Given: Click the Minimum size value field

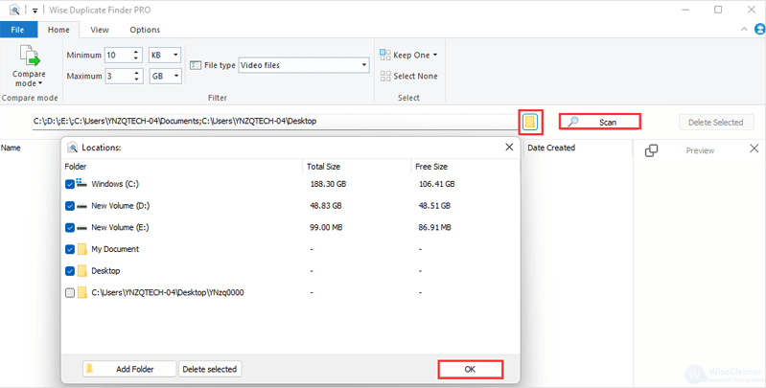Looking at the screenshot, I should (119, 56).
